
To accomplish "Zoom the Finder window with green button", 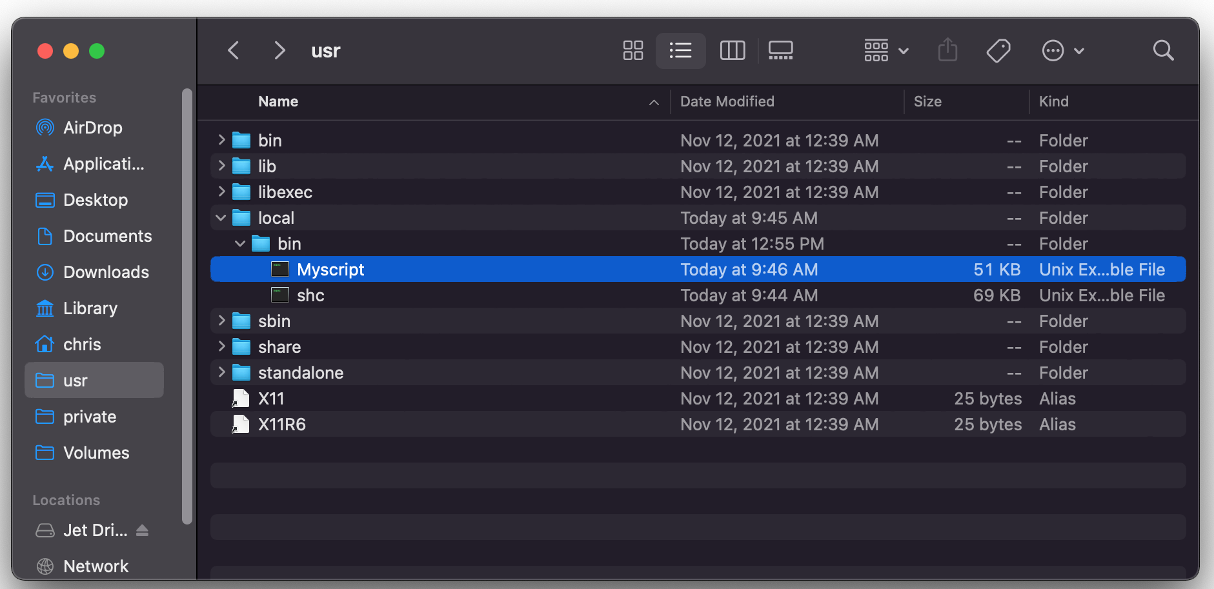I will 97,51.
